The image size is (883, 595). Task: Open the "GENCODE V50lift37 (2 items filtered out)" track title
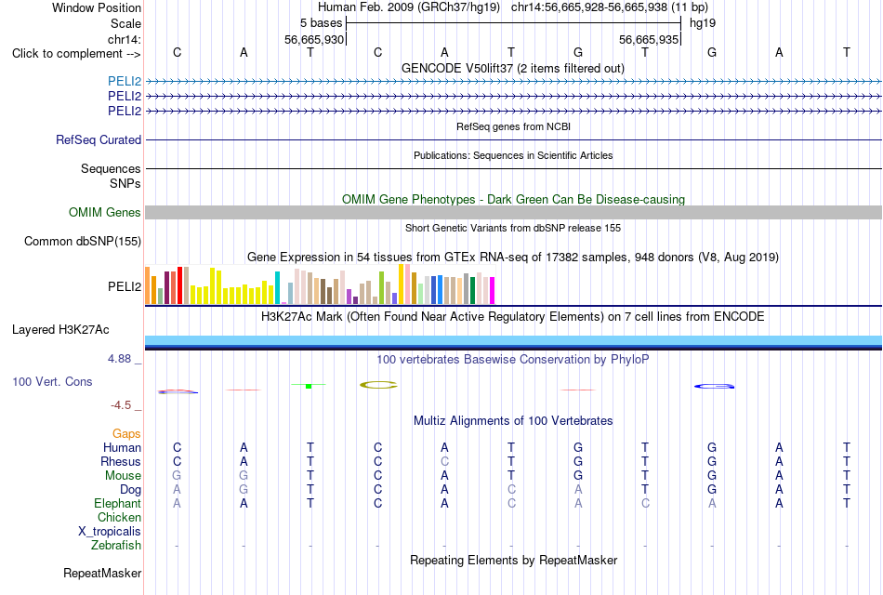512,68
